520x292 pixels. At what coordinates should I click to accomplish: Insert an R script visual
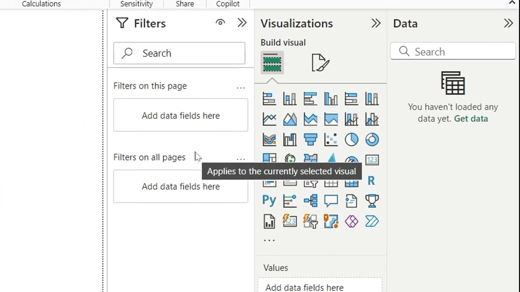[371, 180]
